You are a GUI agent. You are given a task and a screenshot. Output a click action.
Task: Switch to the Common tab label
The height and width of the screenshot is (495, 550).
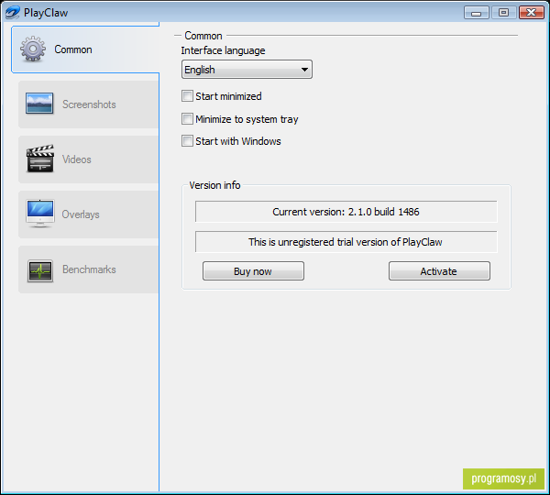tap(73, 49)
